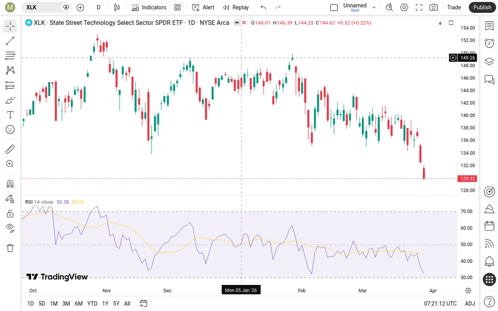Select the trend line drawing tool

pyautogui.click(x=10, y=41)
